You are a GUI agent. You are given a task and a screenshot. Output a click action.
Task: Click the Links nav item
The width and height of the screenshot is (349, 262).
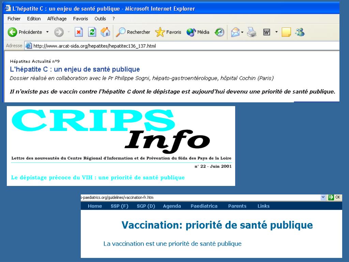[263, 206]
